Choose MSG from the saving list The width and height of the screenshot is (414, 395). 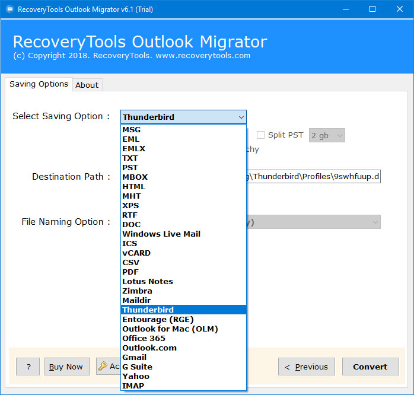pyautogui.click(x=183, y=130)
